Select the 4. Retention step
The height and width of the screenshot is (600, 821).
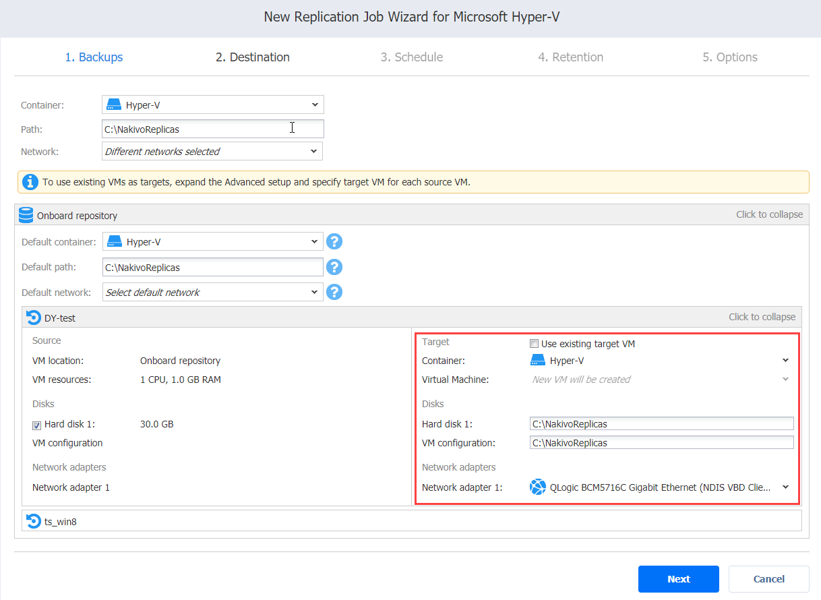pos(570,57)
